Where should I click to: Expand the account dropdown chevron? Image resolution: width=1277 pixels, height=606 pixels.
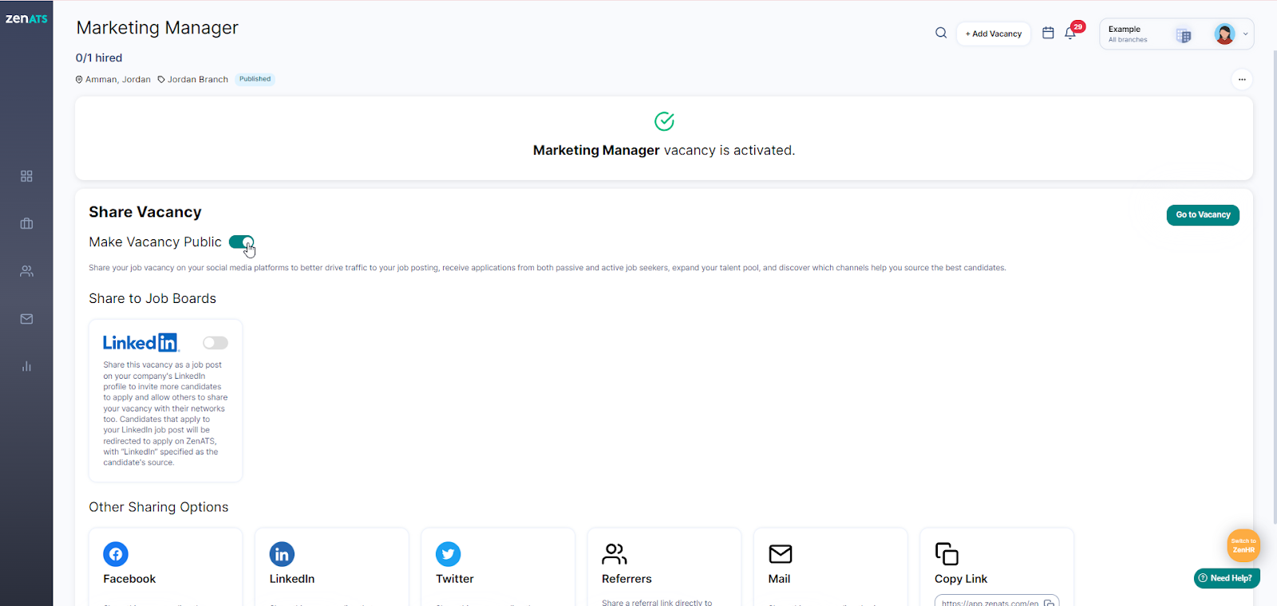(1245, 34)
